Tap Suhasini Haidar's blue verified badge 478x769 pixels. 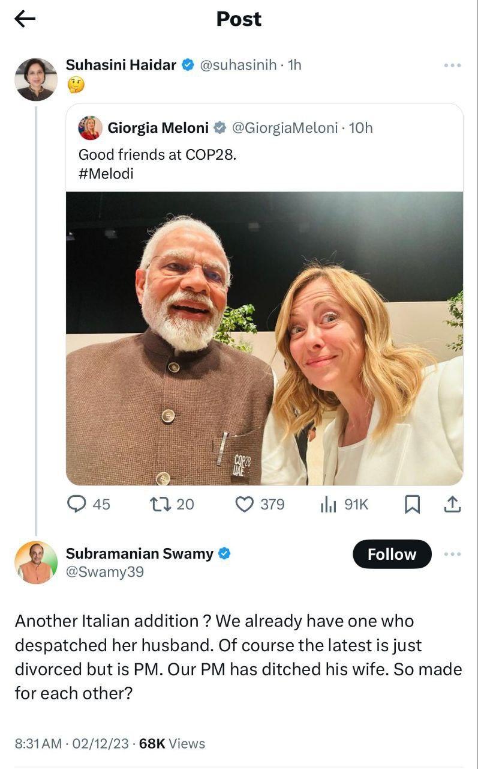click(x=188, y=65)
